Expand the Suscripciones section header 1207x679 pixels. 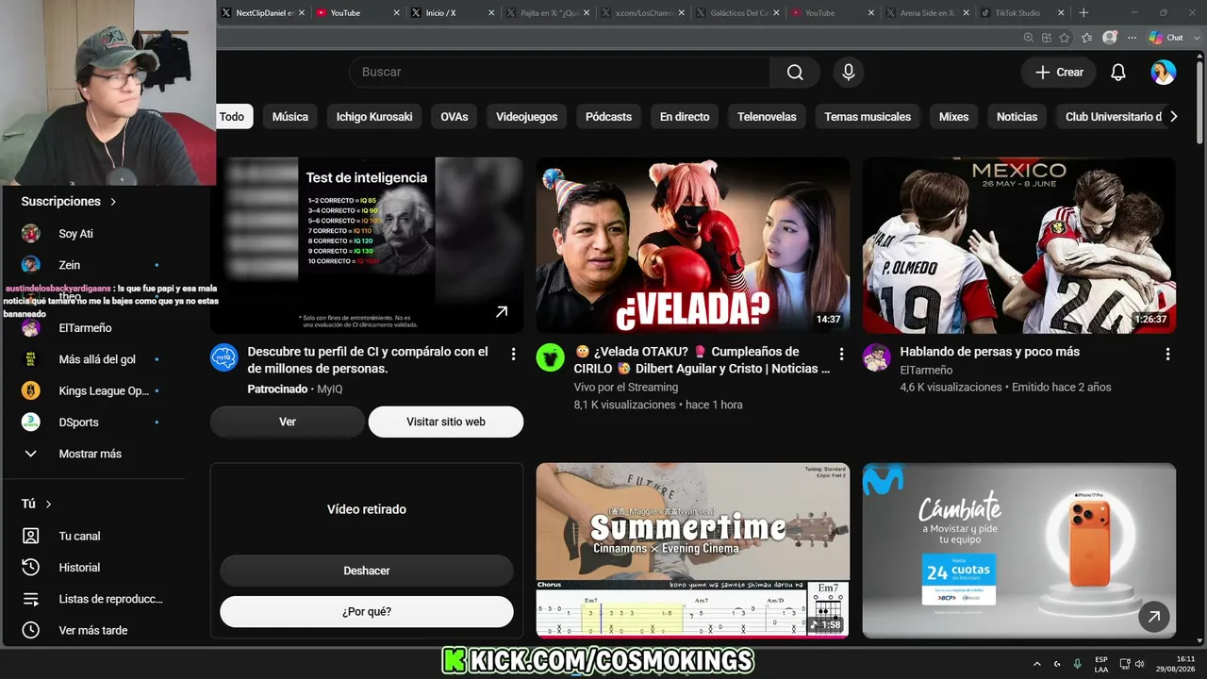coord(69,202)
